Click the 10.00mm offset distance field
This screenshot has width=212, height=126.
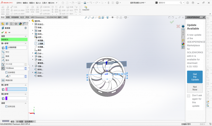click(x=15, y=68)
